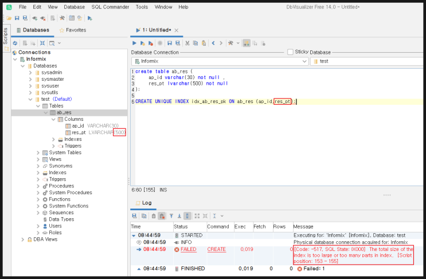The width and height of the screenshot is (426, 279).
Task: Select the ab_res table in tree
Action: 64,113
